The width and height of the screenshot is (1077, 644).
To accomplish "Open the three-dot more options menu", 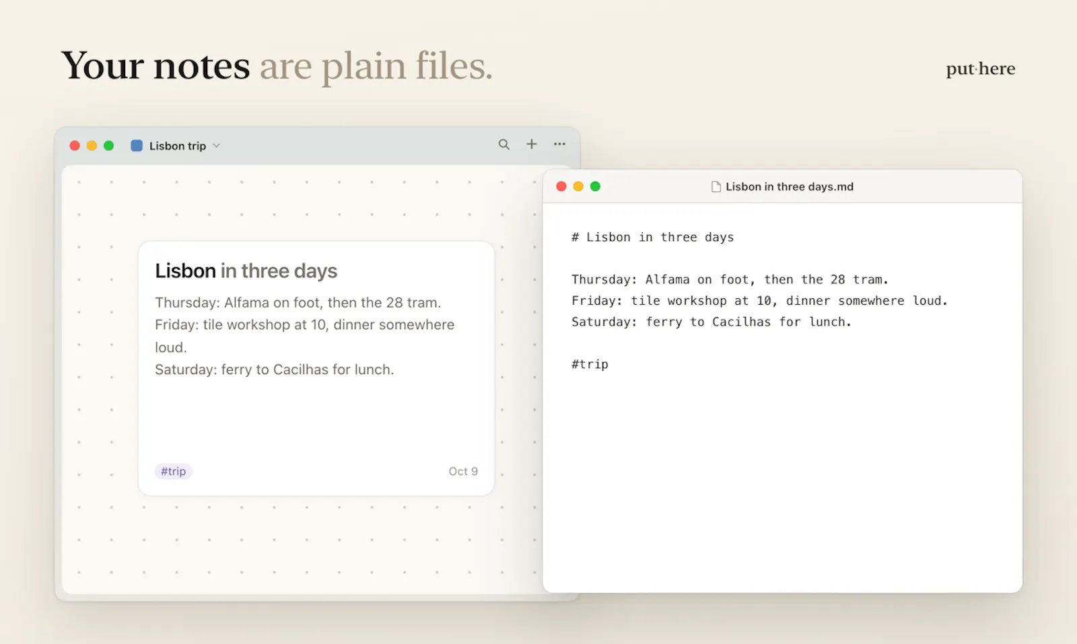I will pos(559,144).
